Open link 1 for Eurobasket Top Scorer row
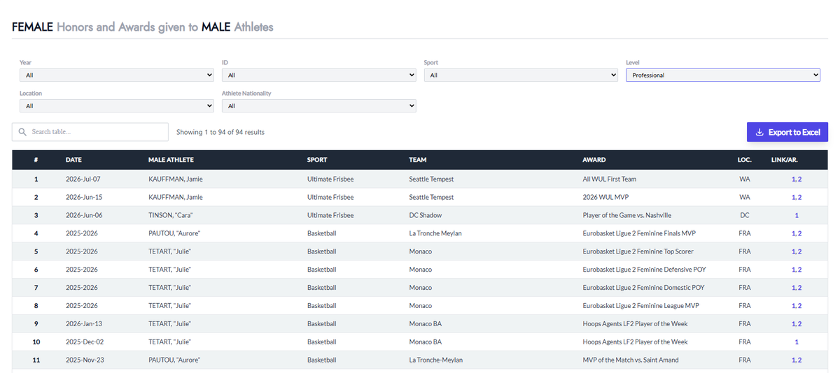The width and height of the screenshot is (840, 373). click(x=793, y=251)
